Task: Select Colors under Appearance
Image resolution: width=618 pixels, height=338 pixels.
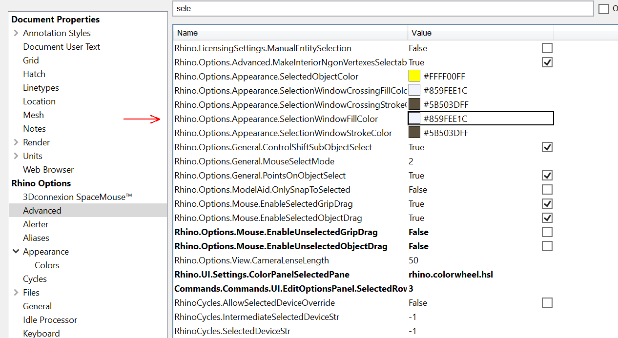Action: click(x=47, y=265)
